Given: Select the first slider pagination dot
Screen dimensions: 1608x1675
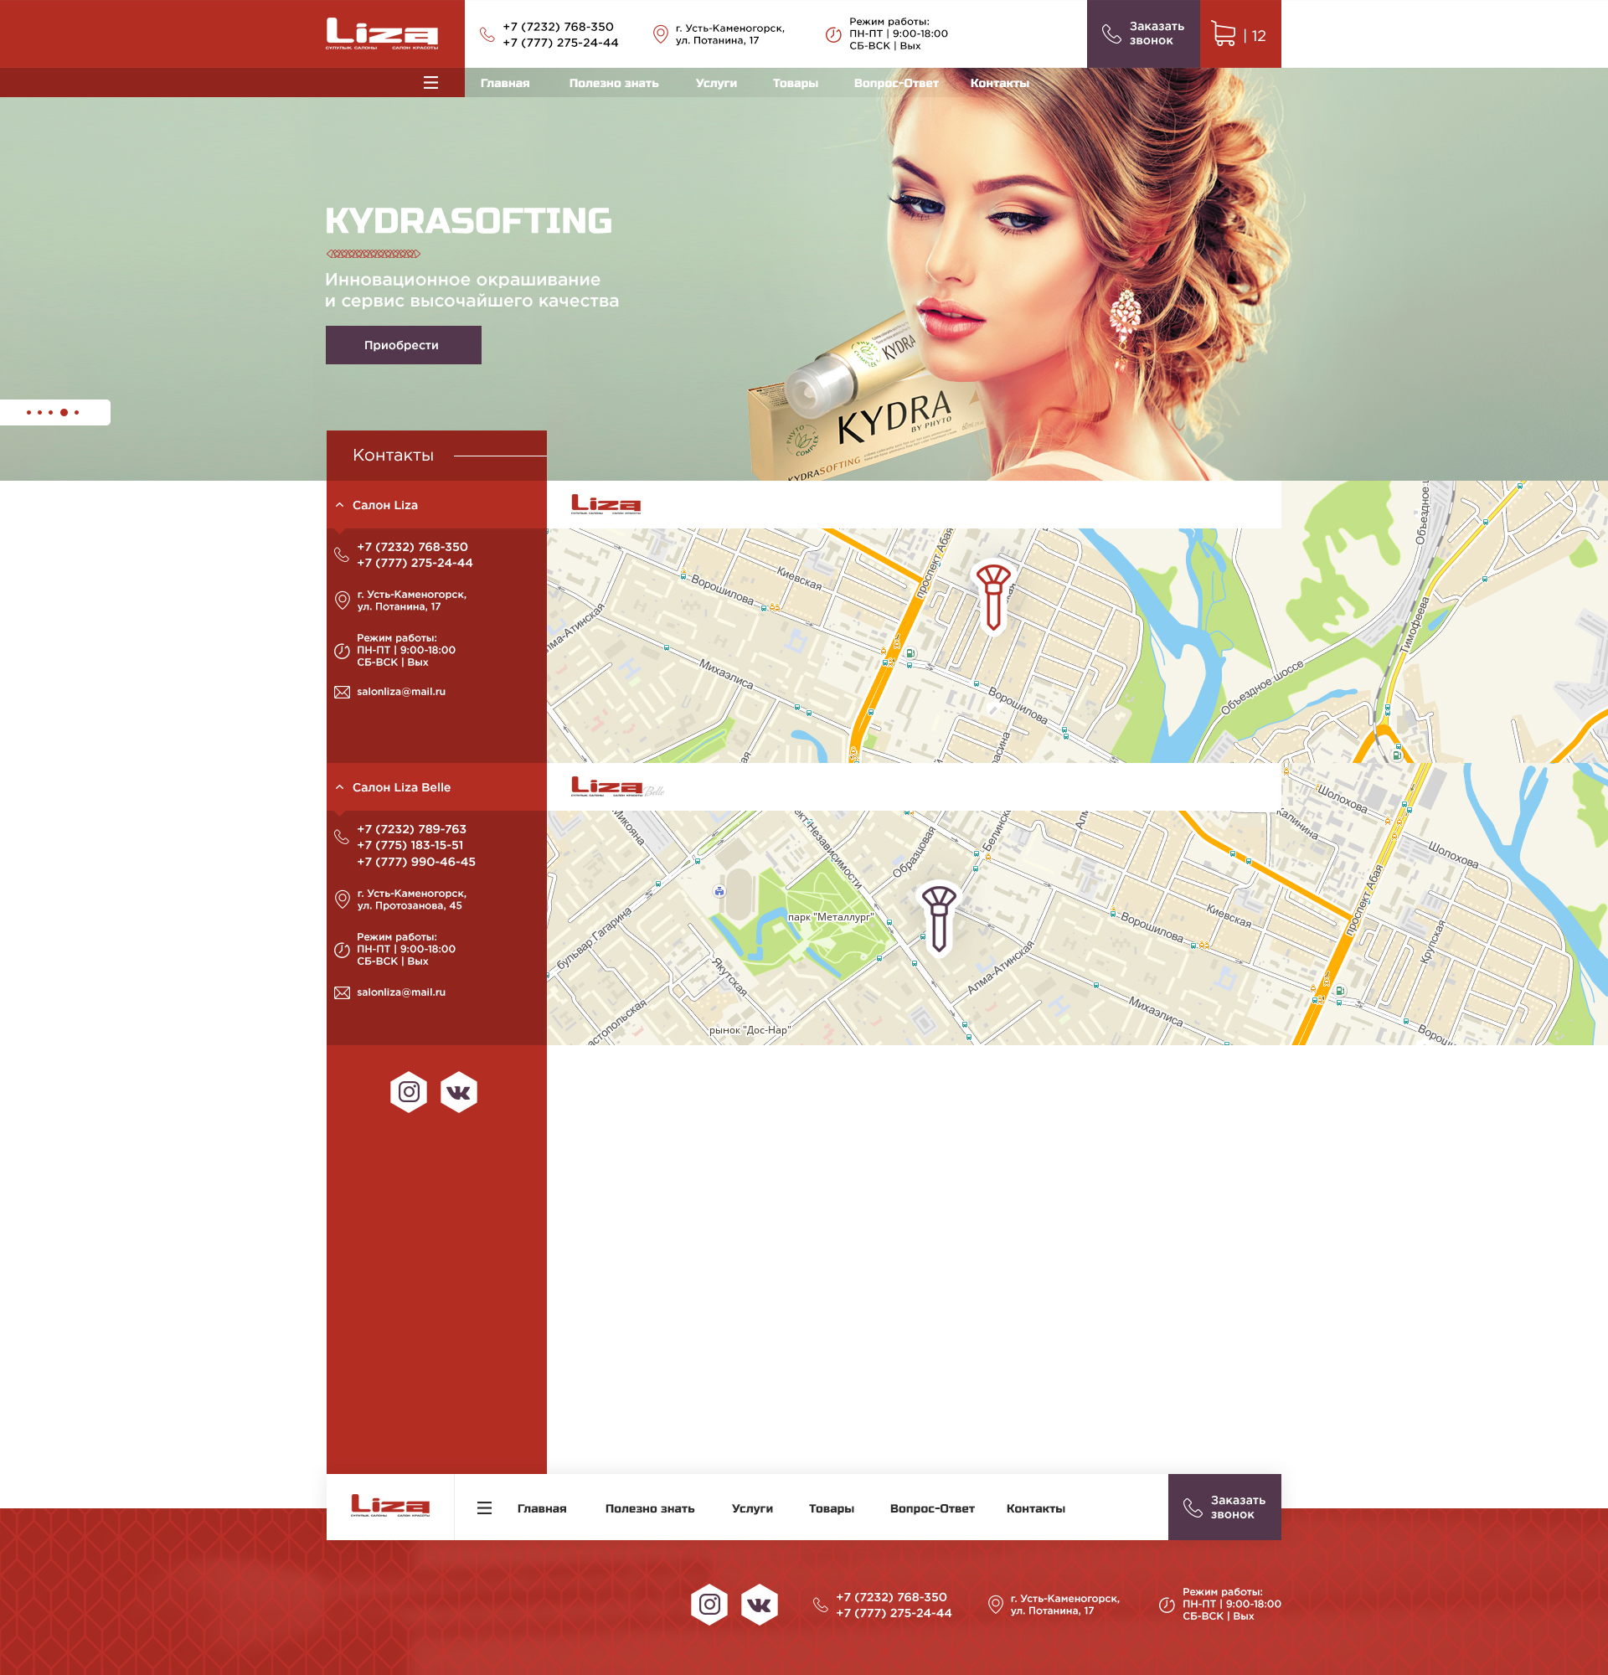Looking at the screenshot, I should [x=29, y=413].
